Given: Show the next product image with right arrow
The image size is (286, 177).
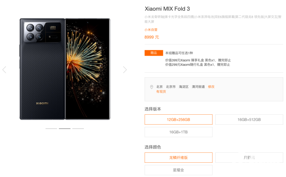Looking at the screenshot, I should [125, 69].
